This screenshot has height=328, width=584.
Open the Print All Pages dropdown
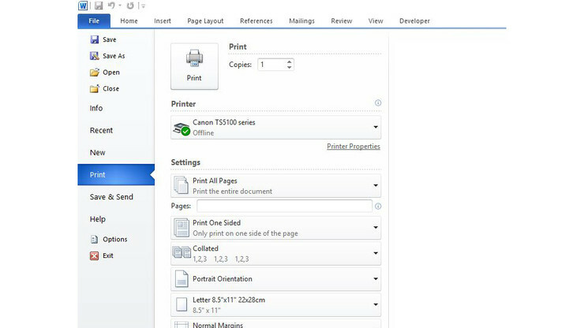pyautogui.click(x=276, y=186)
